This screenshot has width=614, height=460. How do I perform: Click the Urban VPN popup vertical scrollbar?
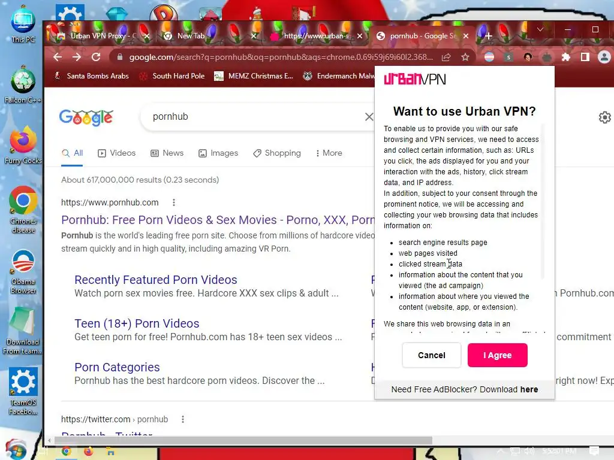(543, 201)
